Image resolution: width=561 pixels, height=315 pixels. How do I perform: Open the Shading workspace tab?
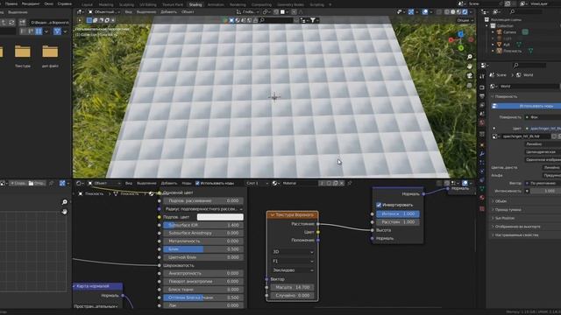point(195,4)
